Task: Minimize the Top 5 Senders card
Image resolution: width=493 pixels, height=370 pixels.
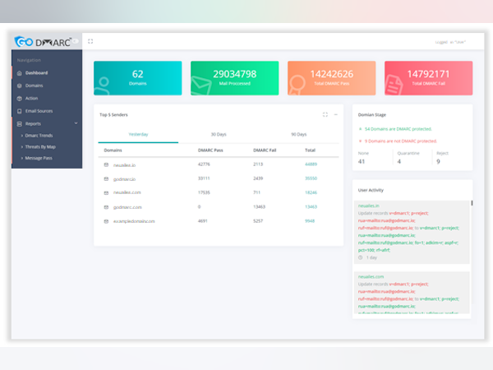Action: pyautogui.click(x=335, y=114)
